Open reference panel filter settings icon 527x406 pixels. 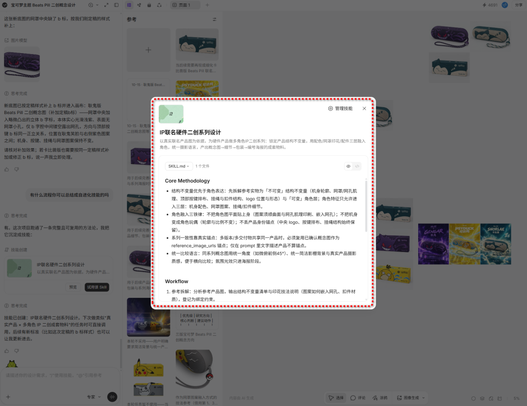coord(214,19)
